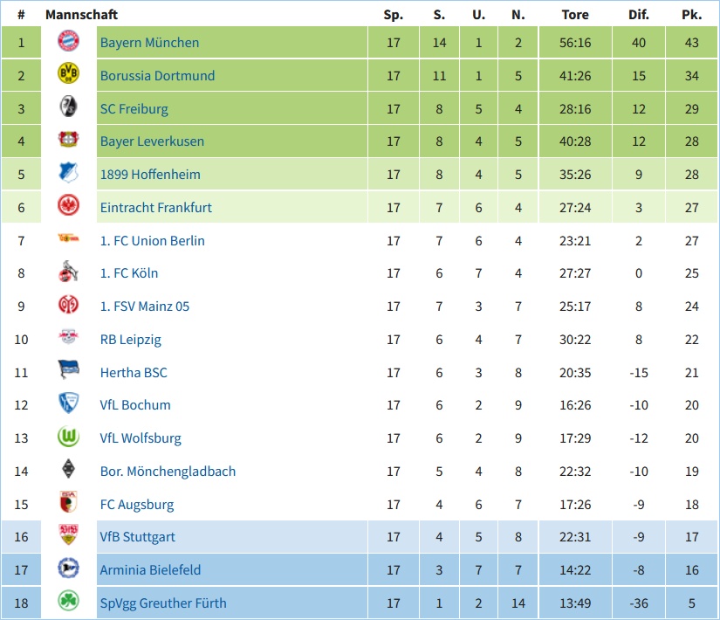Click the Eintracht Frankfurt eagle logo
Screen dimensions: 720x620
(x=68, y=205)
